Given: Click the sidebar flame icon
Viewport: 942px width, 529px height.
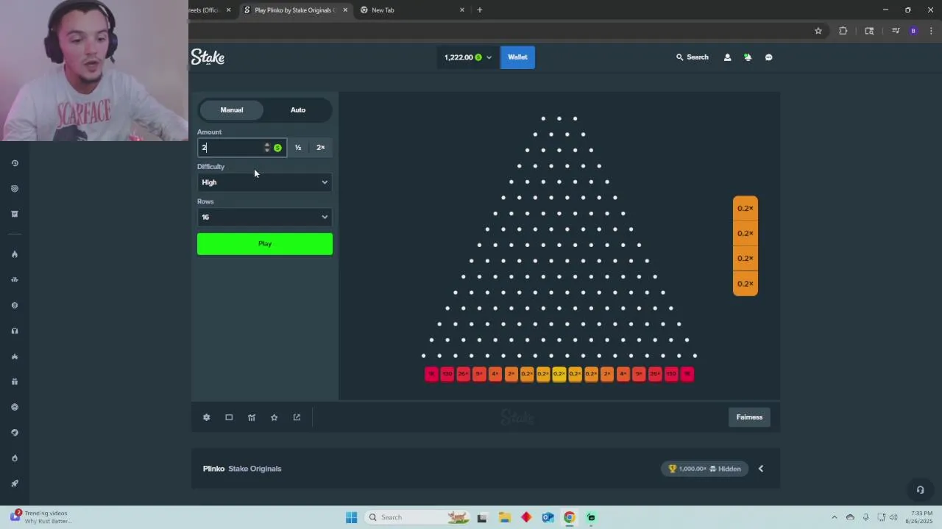Looking at the screenshot, I should (15, 254).
